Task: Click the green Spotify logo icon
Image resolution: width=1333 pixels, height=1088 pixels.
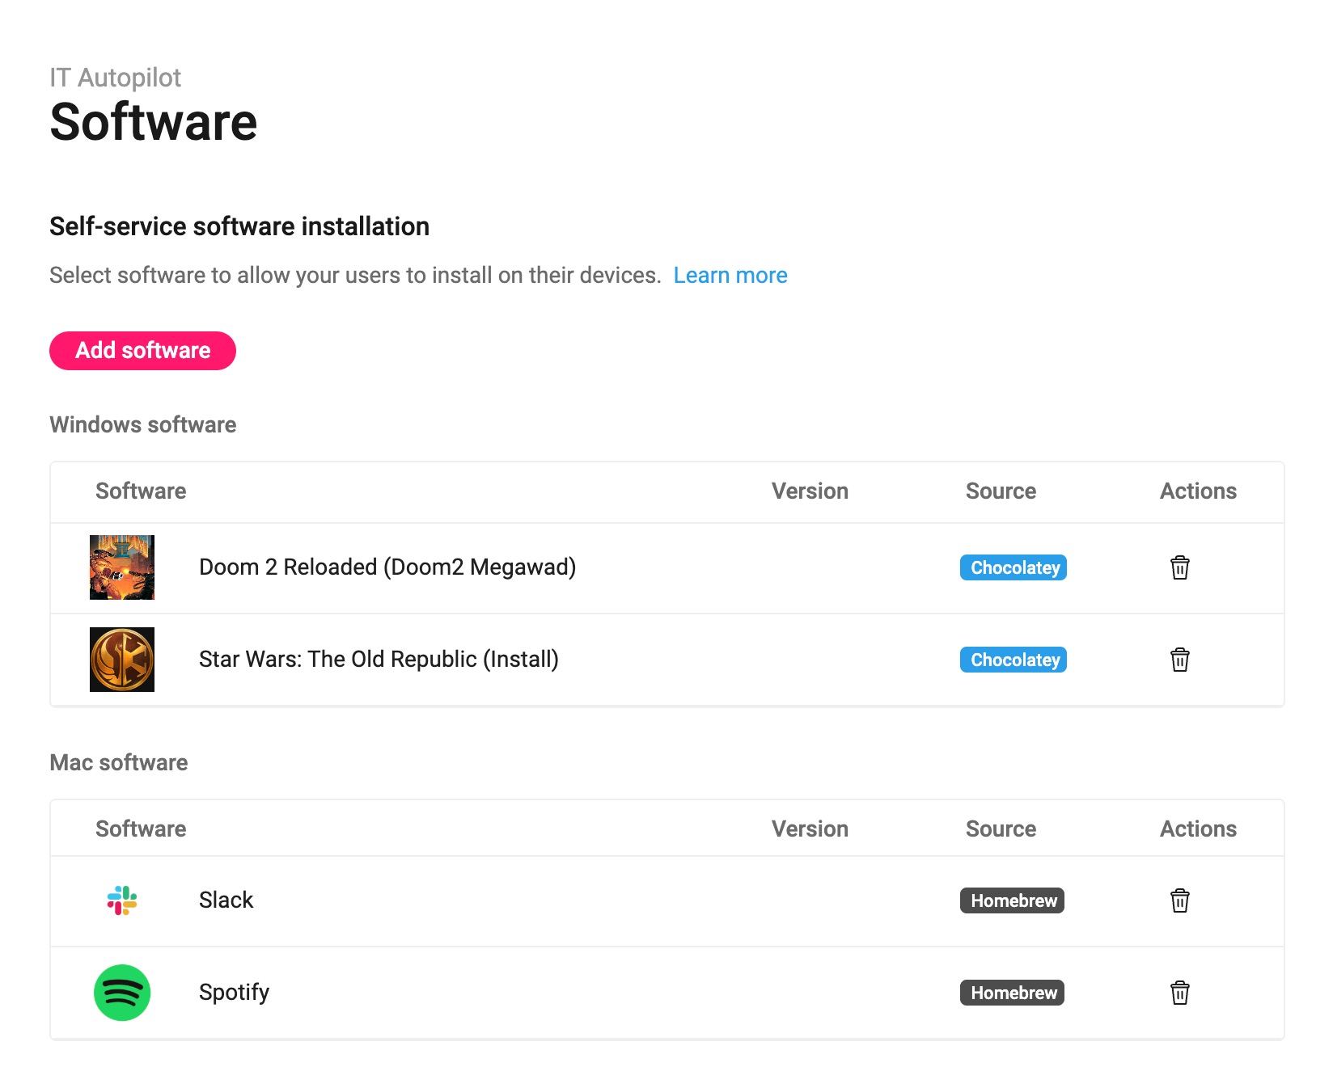Action: pyautogui.click(x=122, y=993)
